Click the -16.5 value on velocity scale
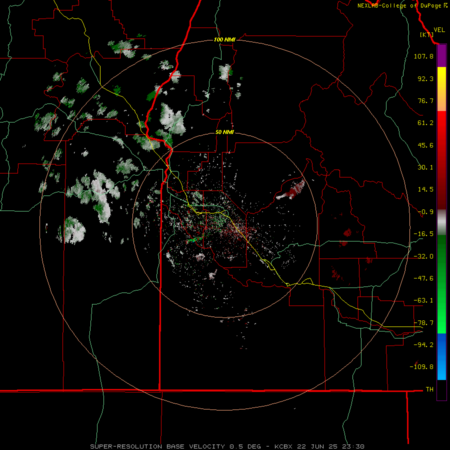Viewport: 450px width, 450px height. 423,234
